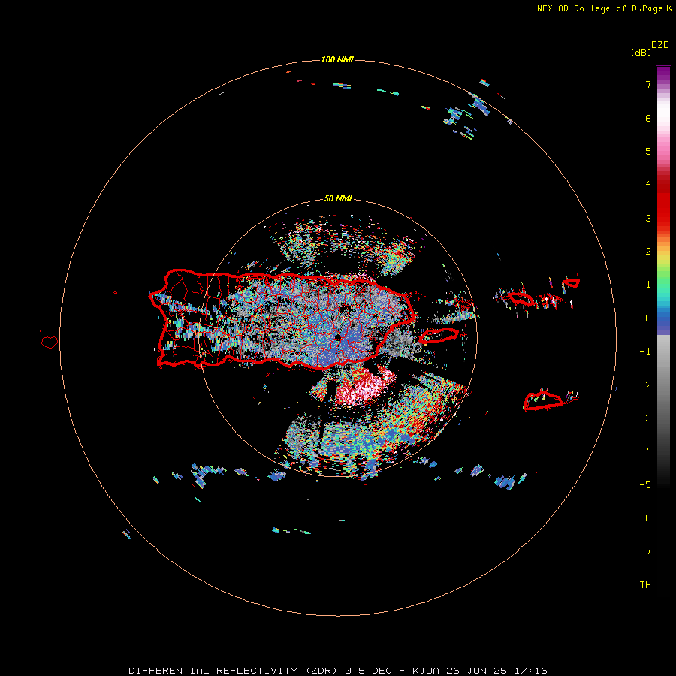Click the TH threshold label on scale
Viewport: 676px width, 676px height.
(645, 585)
